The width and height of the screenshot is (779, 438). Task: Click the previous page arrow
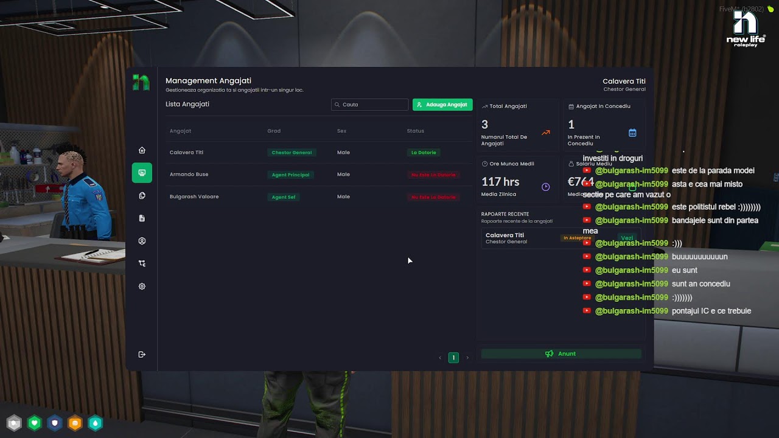point(440,358)
